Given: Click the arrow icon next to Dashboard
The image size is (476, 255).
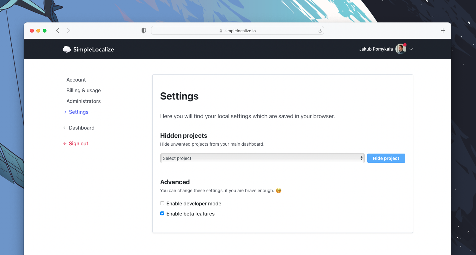Looking at the screenshot, I should pyautogui.click(x=65, y=128).
